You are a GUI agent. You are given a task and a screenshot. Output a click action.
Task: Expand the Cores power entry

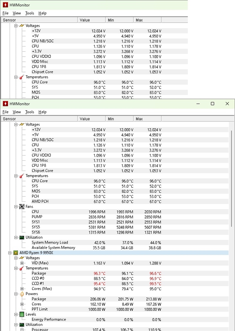22,304
